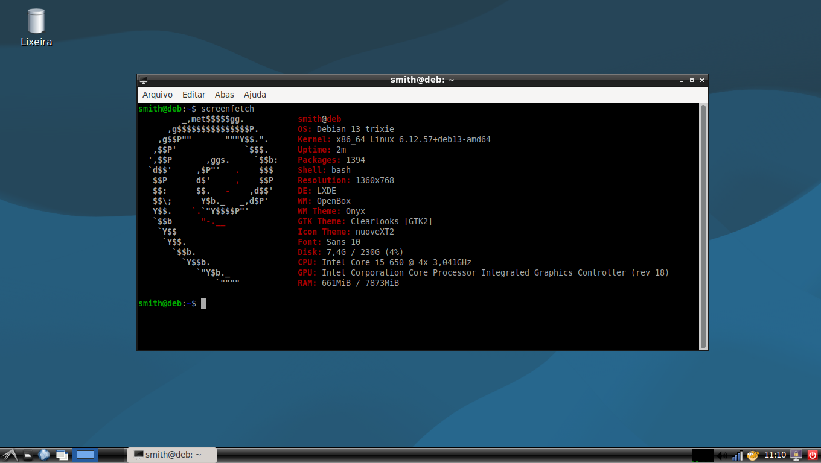This screenshot has height=463, width=821.
Task: Click the terminal vertical scrollbar
Action: pyautogui.click(x=703, y=226)
